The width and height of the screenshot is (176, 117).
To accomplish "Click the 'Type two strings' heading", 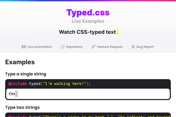I will coord(22,107).
